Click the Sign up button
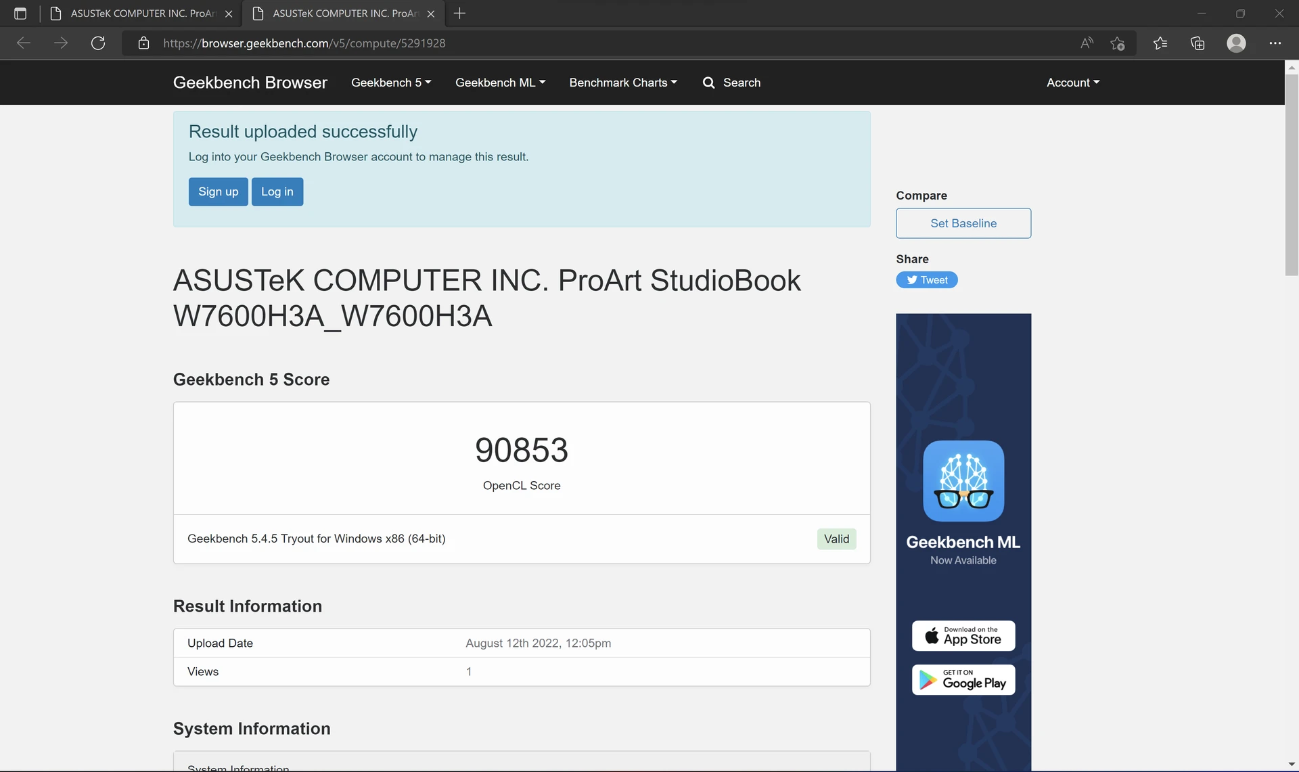The width and height of the screenshot is (1299, 772). [x=219, y=191]
